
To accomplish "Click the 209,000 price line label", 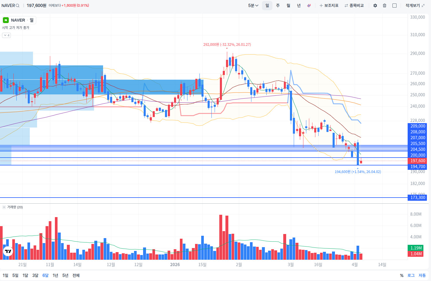I will pos(418,126).
